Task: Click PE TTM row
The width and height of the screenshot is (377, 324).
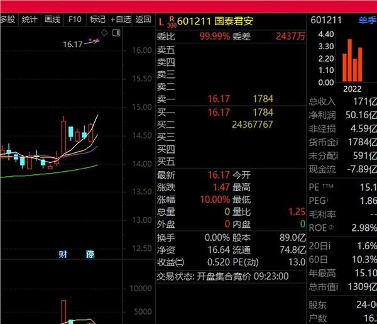Action: click(342, 187)
